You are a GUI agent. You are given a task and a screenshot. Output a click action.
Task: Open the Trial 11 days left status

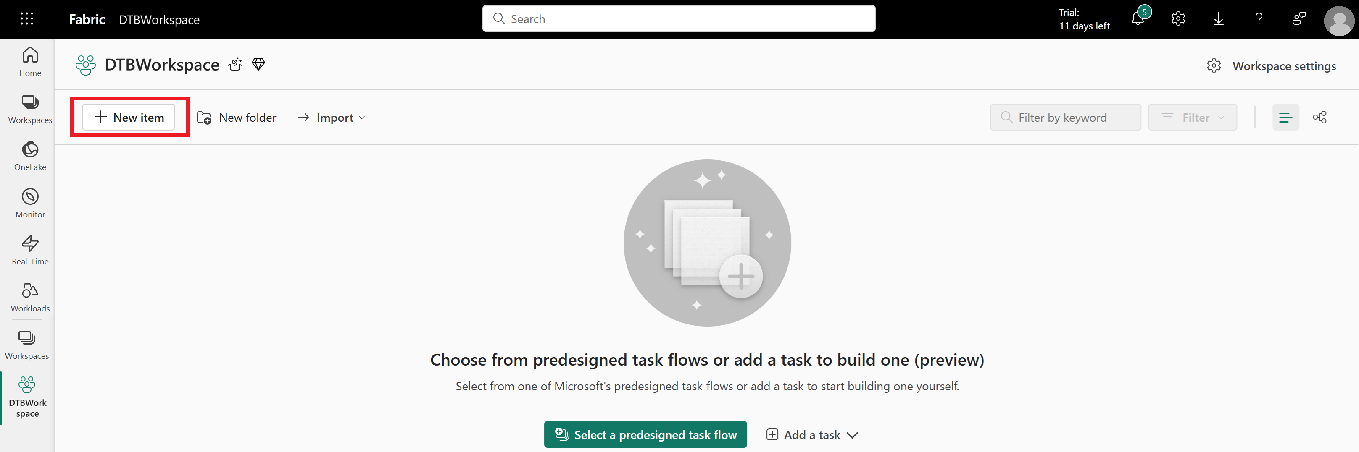point(1084,19)
